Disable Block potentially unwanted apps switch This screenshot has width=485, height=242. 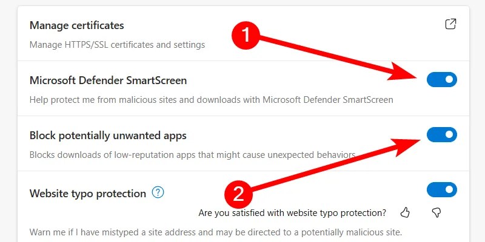(441, 135)
